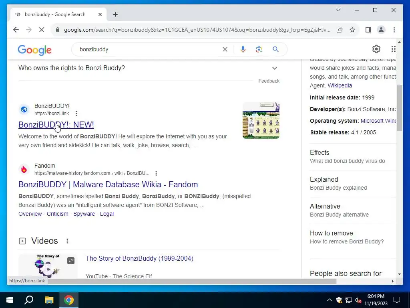Submit search with the magnifying glass icon
This screenshot has height=308, width=410.
click(275, 49)
